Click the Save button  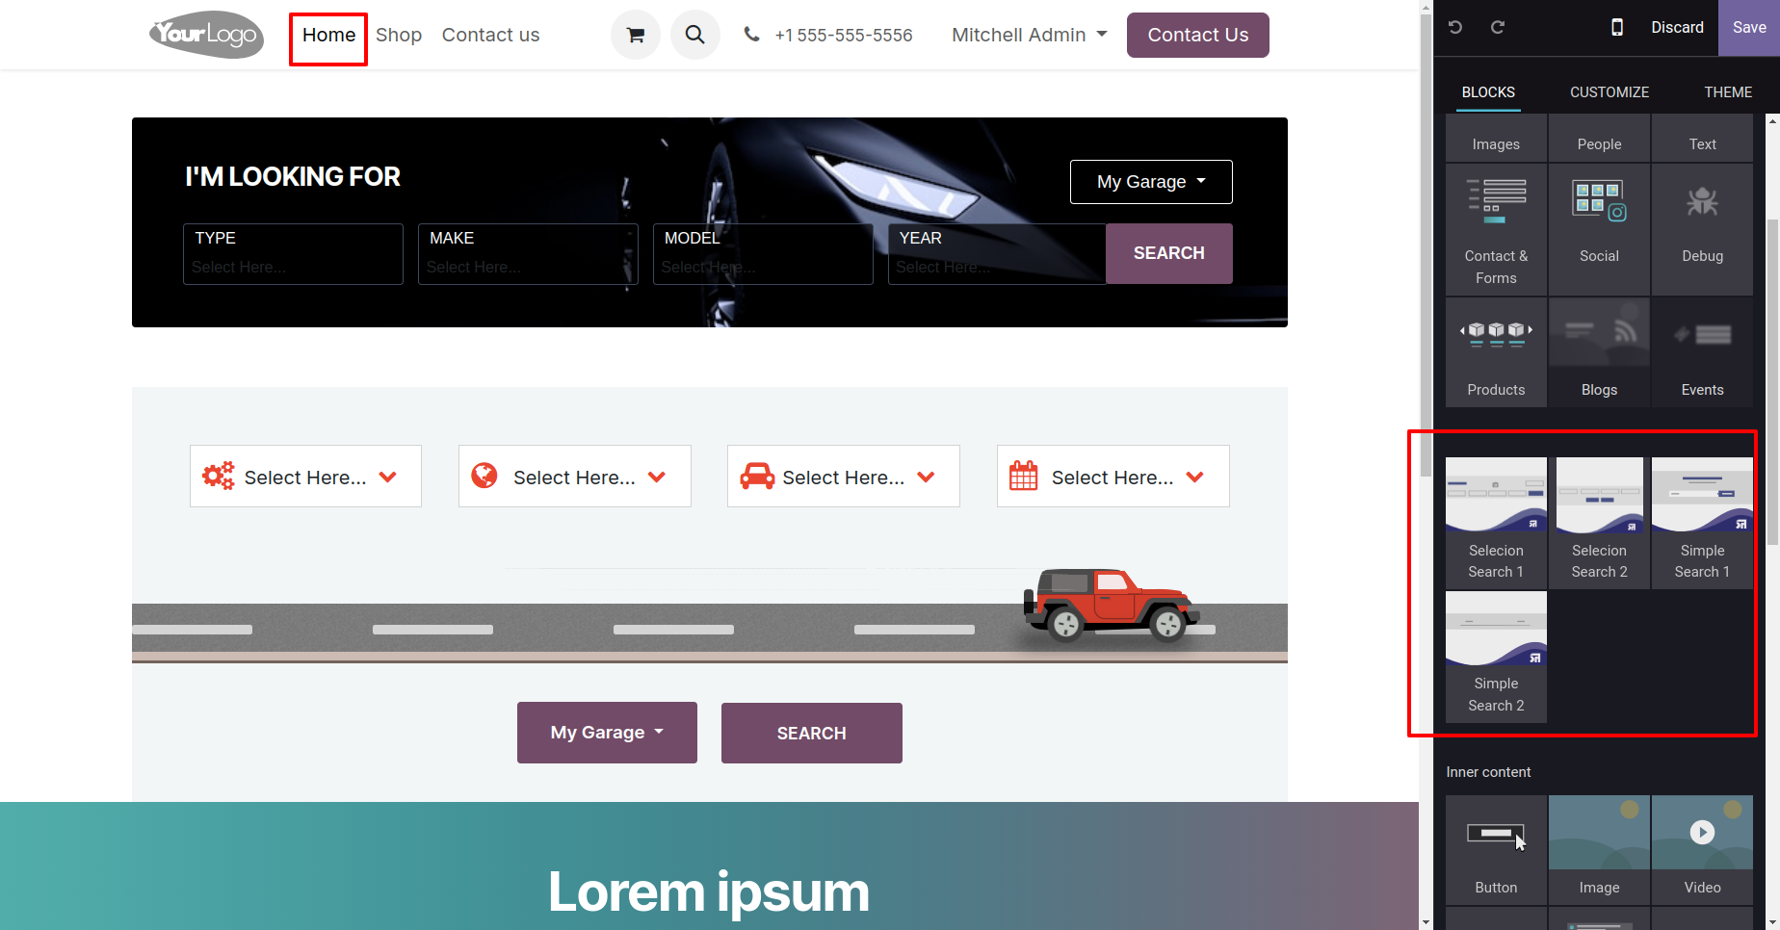pos(1749,27)
